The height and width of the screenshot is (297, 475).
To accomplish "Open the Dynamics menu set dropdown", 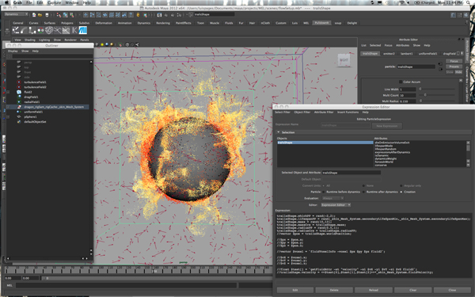I will click(16, 14).
